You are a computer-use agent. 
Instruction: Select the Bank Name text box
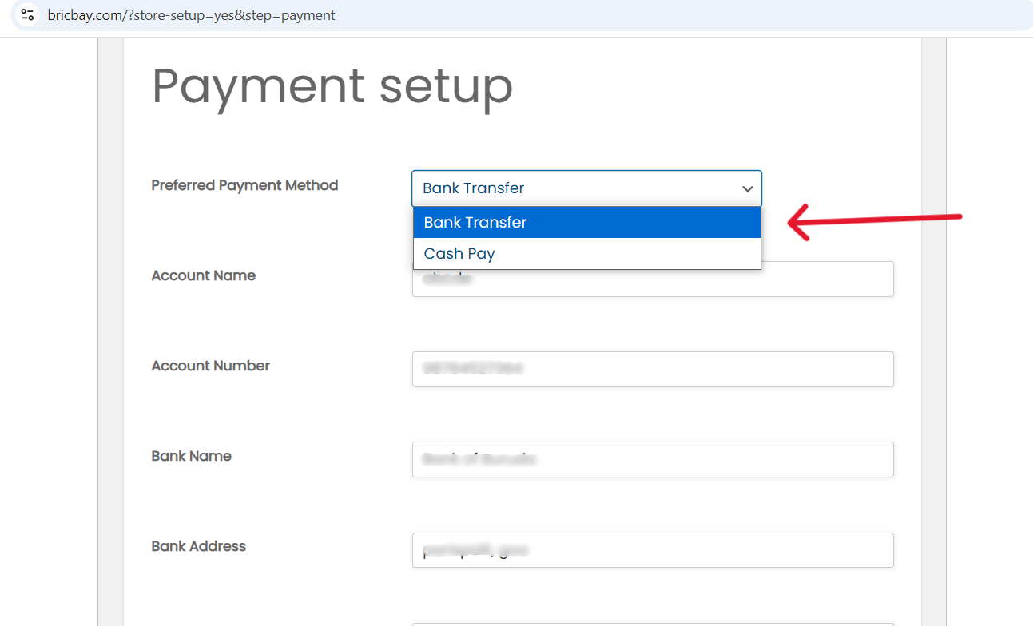(652, 460)
